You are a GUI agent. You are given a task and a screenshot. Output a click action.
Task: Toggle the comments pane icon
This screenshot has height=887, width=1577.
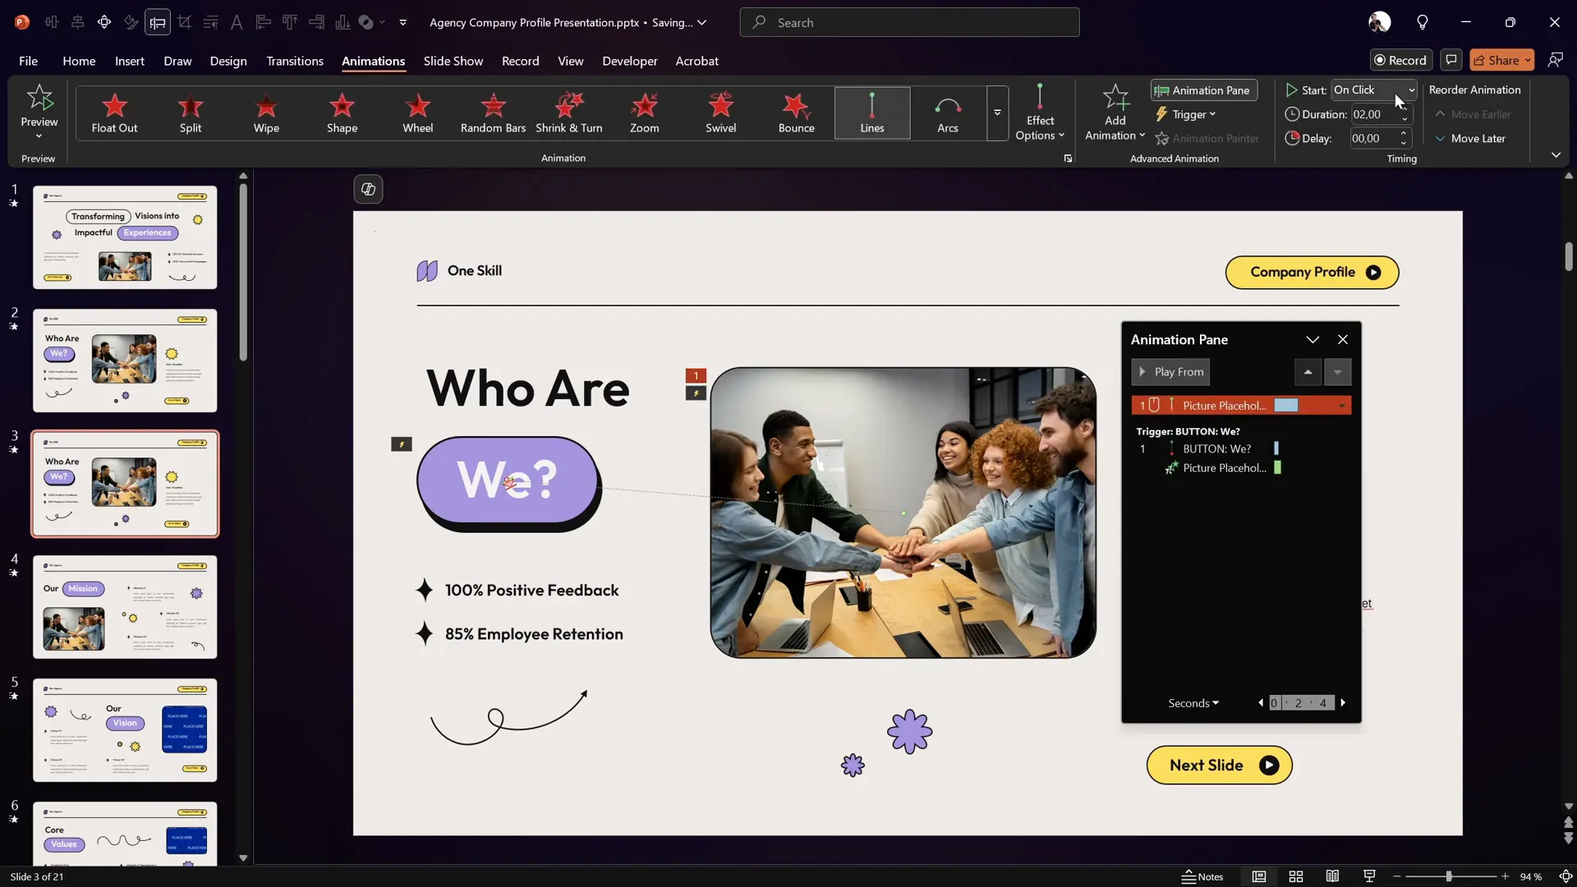click(1451, 60)
